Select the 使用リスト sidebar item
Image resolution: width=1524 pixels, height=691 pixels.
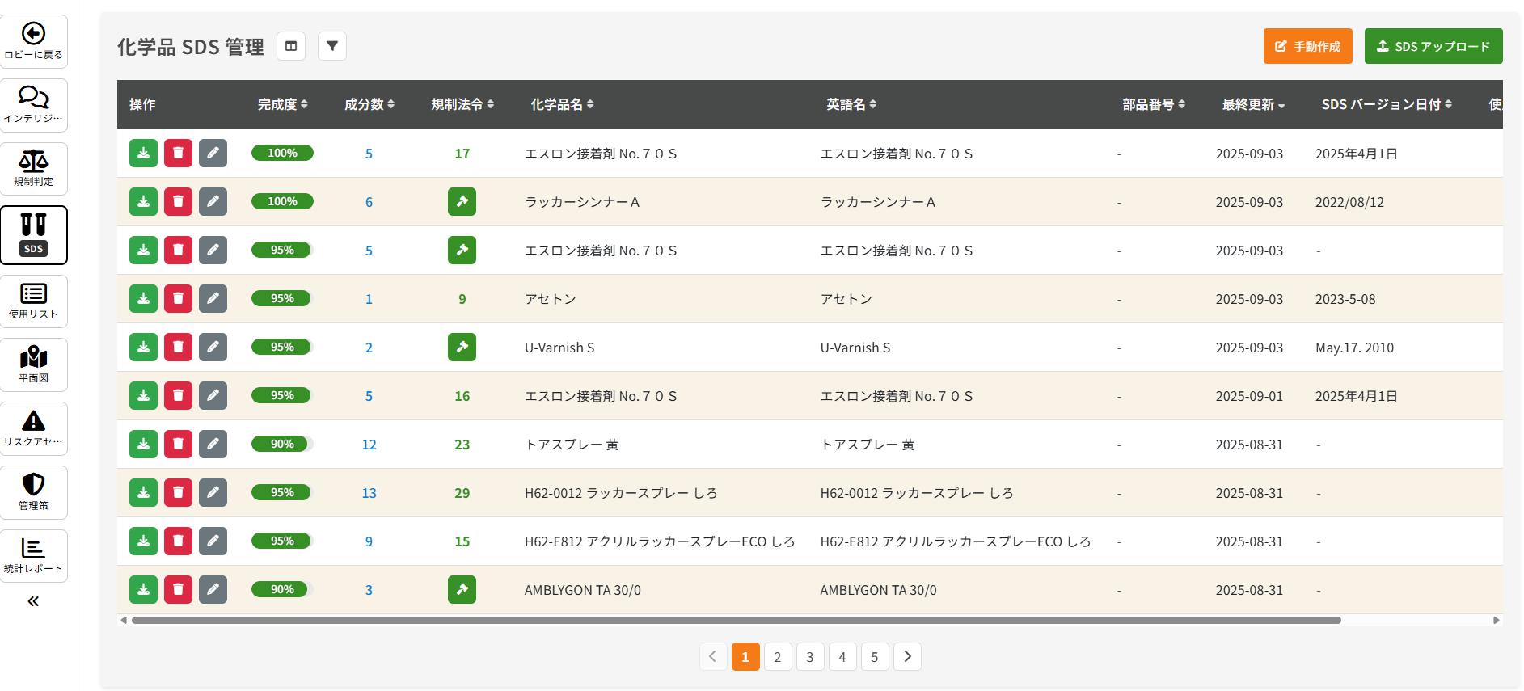point(33,301)
